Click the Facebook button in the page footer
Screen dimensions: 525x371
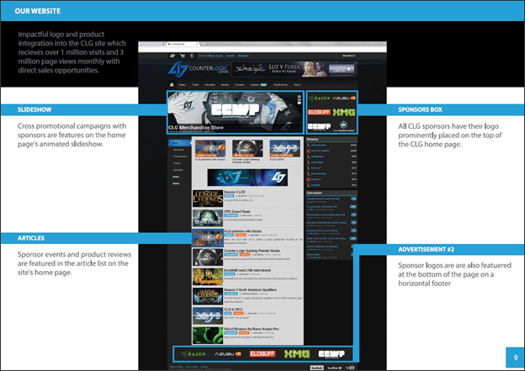tap(316, 368)
